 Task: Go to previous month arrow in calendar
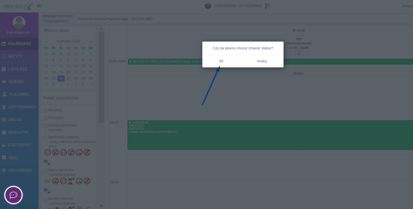pos(46,41)
